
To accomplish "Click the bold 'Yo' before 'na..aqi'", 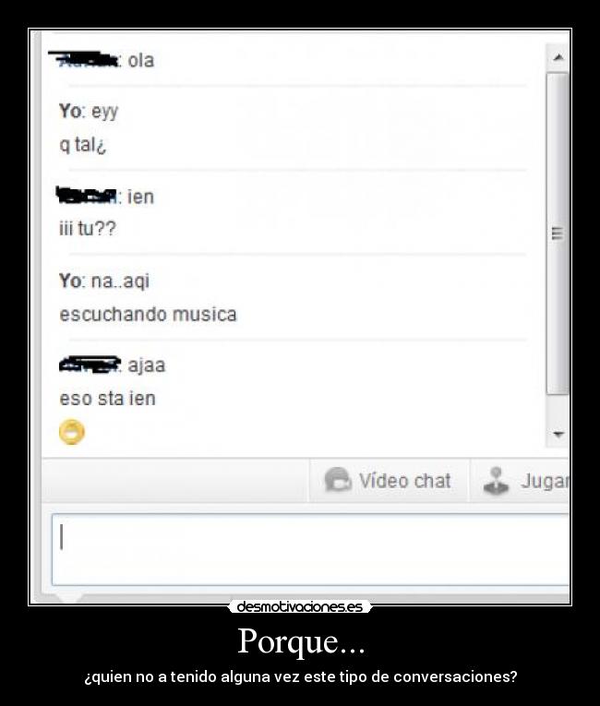I will coord(70,281).
